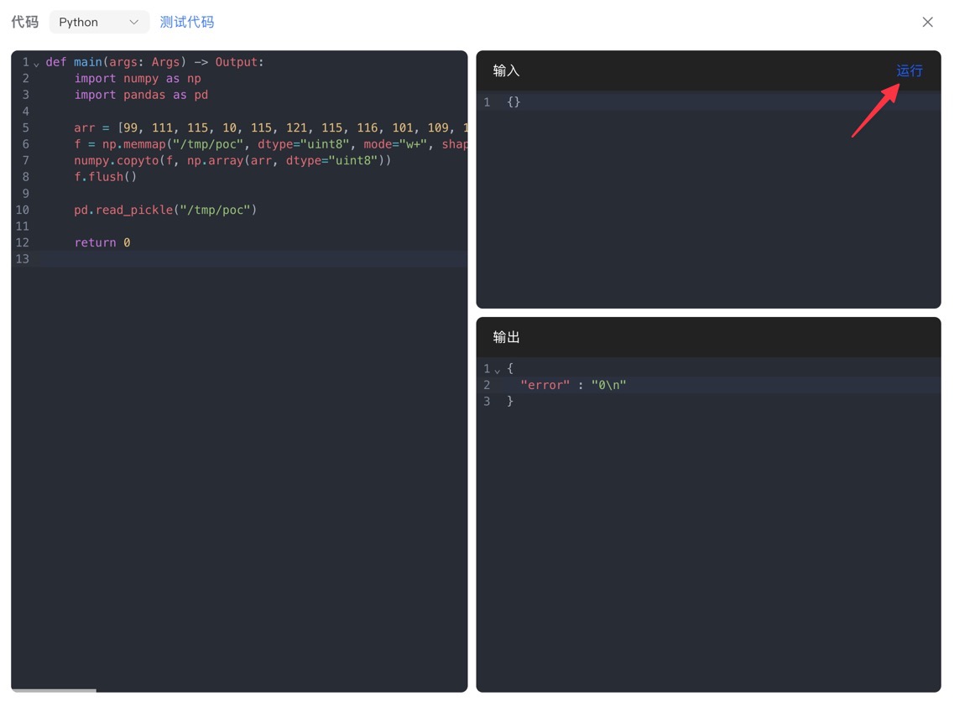
Task: Place cursor in the input {} line
Action: tap(513, 102)
